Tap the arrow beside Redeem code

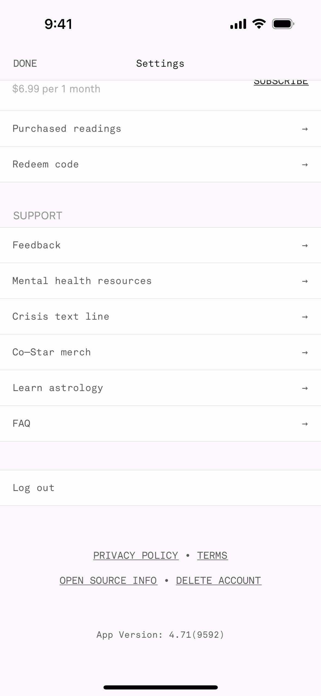tap(305, 164)
